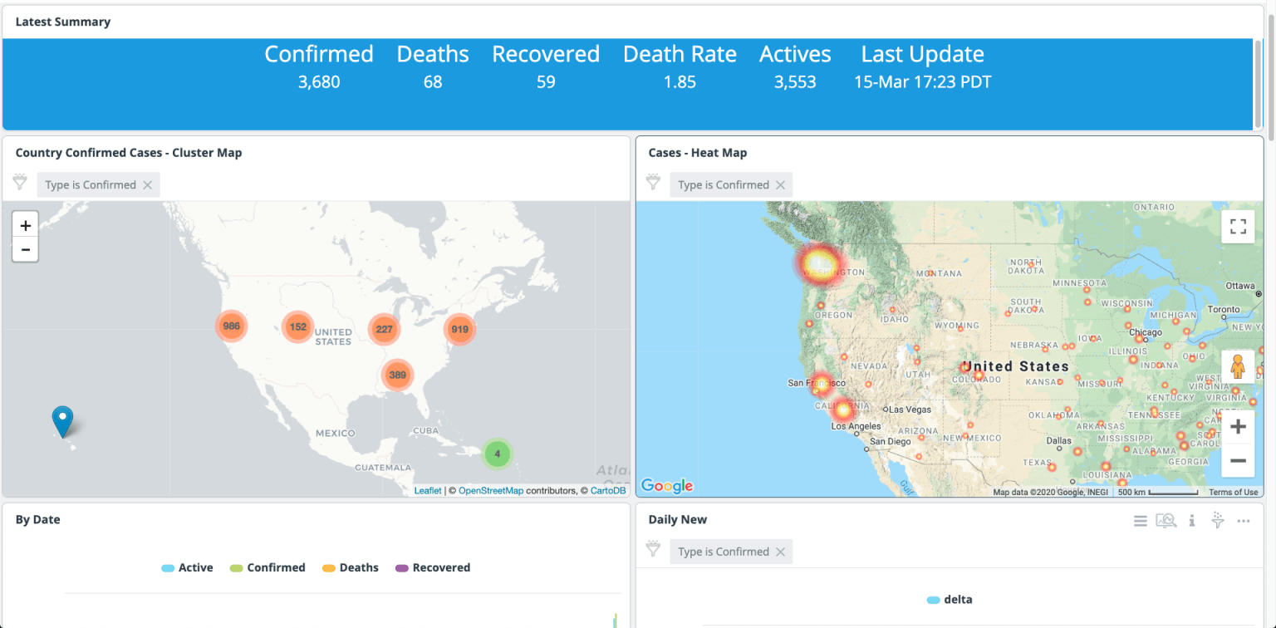Viewport: 1276px width, 628px height.
Task: Select the 389 cluster marker on the map
Action: pos(396,375)
